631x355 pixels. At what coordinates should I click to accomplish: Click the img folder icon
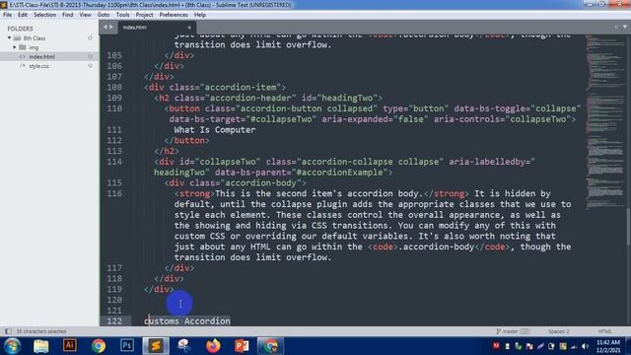(23, 47)
